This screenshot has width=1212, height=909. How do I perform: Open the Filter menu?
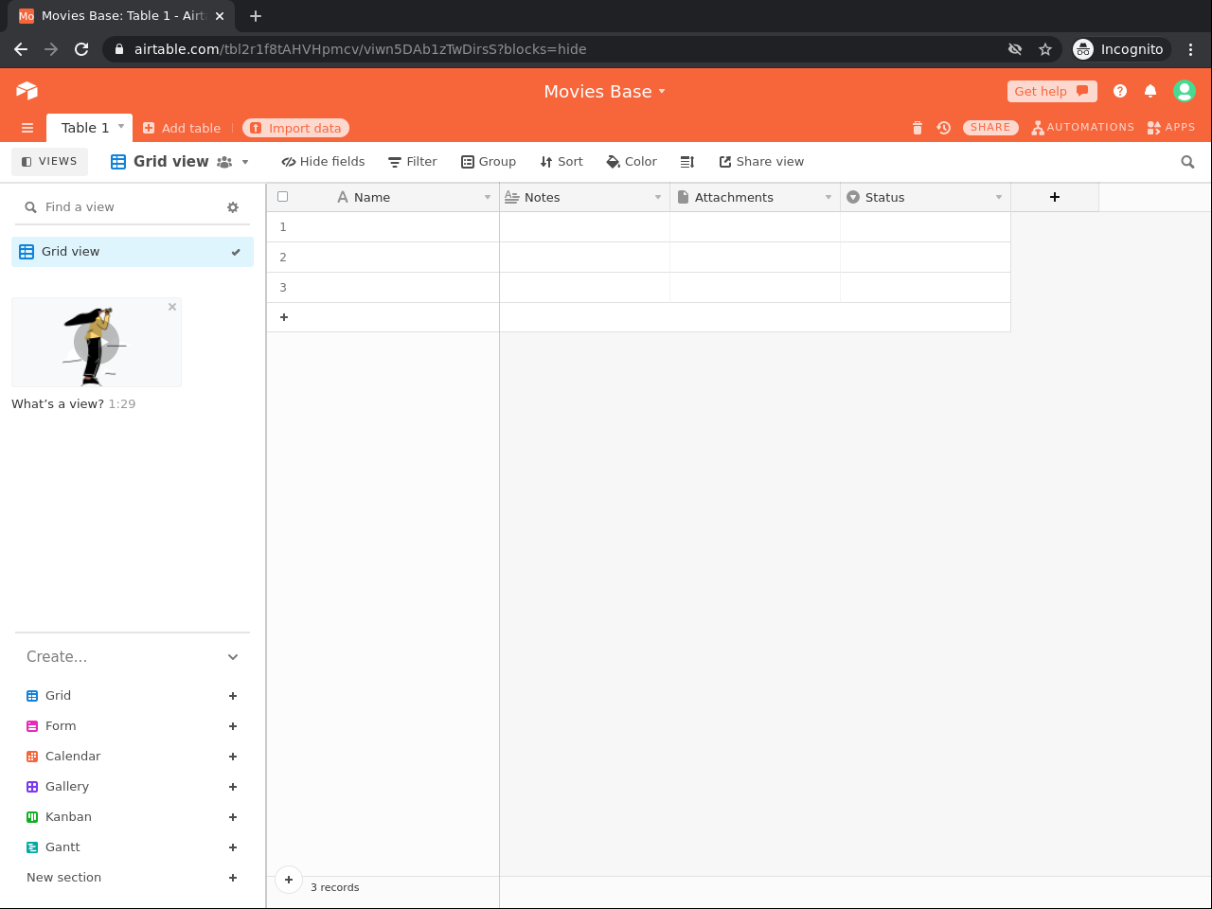(413, 162)
